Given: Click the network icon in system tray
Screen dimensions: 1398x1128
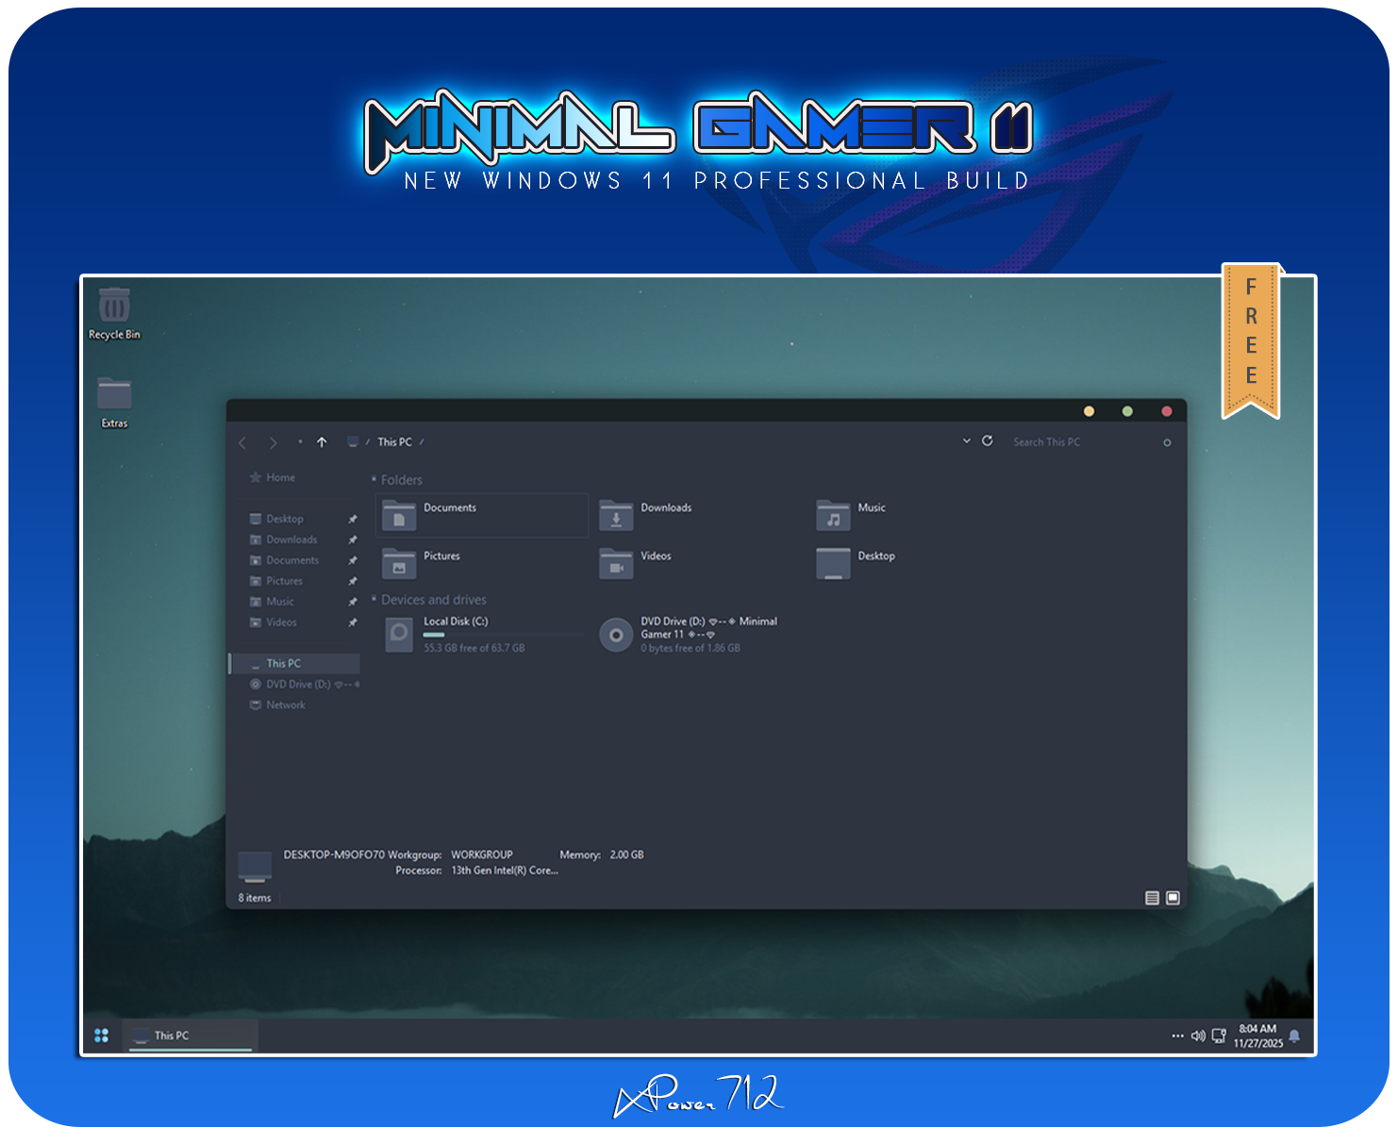Looking at the screenshot, I should (1219, 1036).
